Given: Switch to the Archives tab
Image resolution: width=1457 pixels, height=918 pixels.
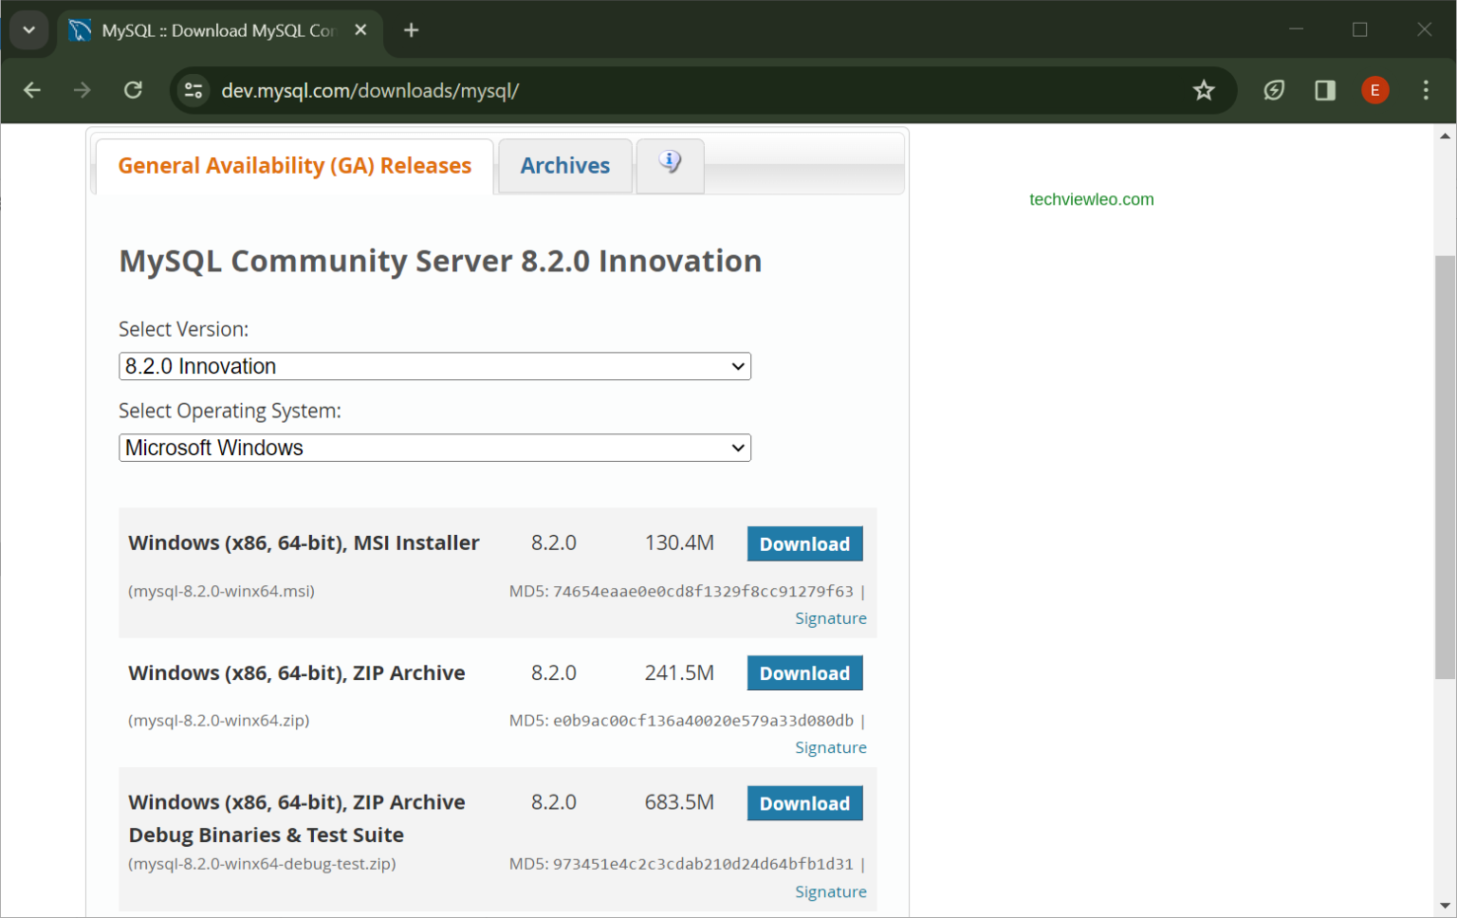Looking at the screenshot, I should (564, 165).
